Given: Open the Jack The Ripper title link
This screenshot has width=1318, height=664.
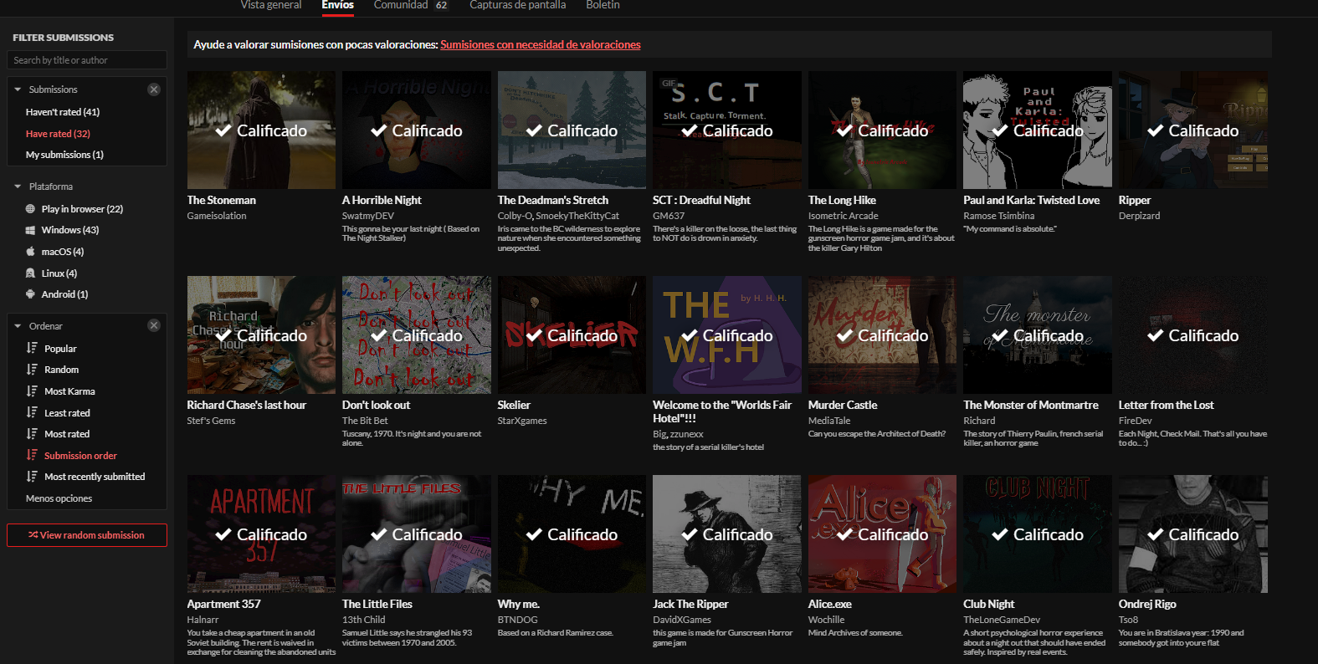Looking at the screenshot, I should coord(690,605).
